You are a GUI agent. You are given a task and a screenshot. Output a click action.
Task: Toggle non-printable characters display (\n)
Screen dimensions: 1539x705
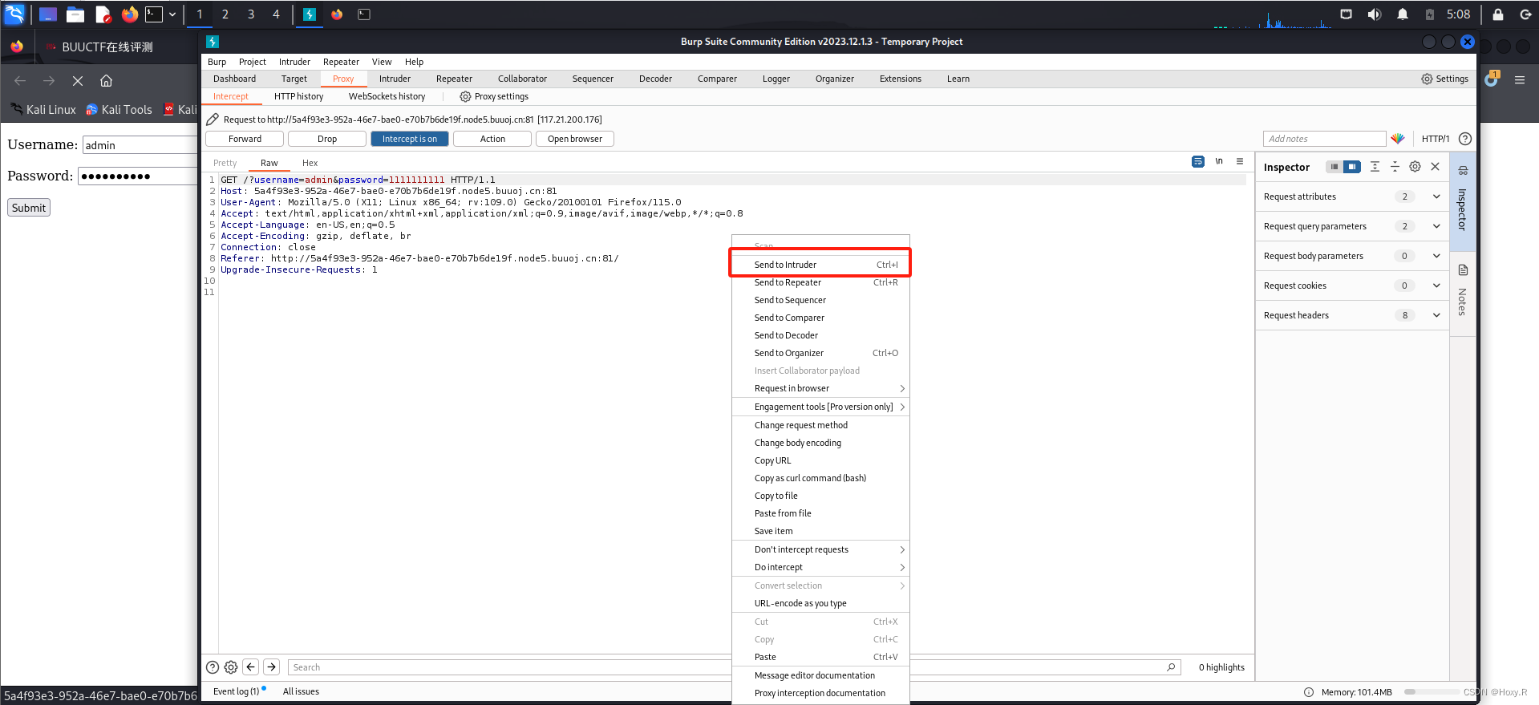tap(1219, 161)
